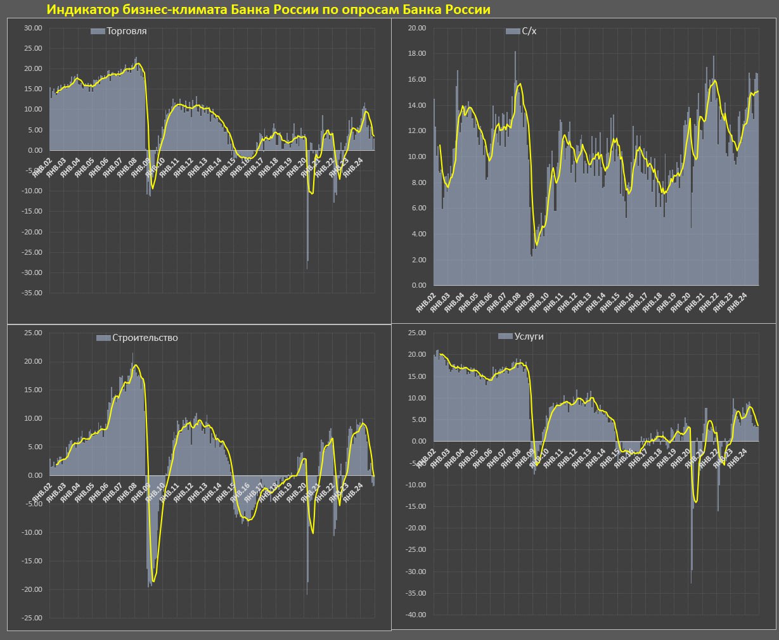Click 18.00 axis value in С/х chart
This screenshot has height=640, width=779.
tap(417, 54)
